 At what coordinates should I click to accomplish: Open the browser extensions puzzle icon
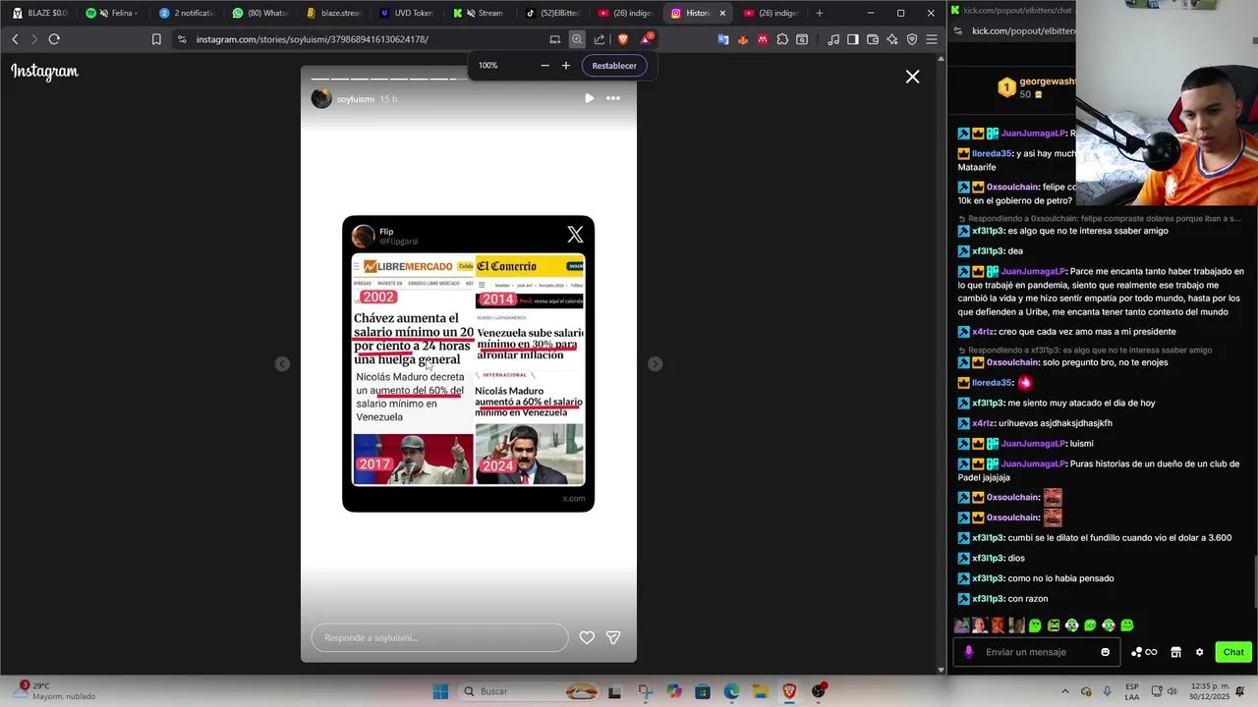click(x=782, y=39)
